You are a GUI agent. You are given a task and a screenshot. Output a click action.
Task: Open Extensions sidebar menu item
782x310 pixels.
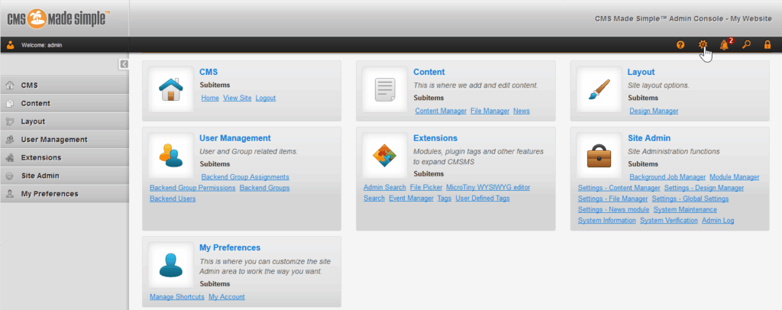pos(64,157)
